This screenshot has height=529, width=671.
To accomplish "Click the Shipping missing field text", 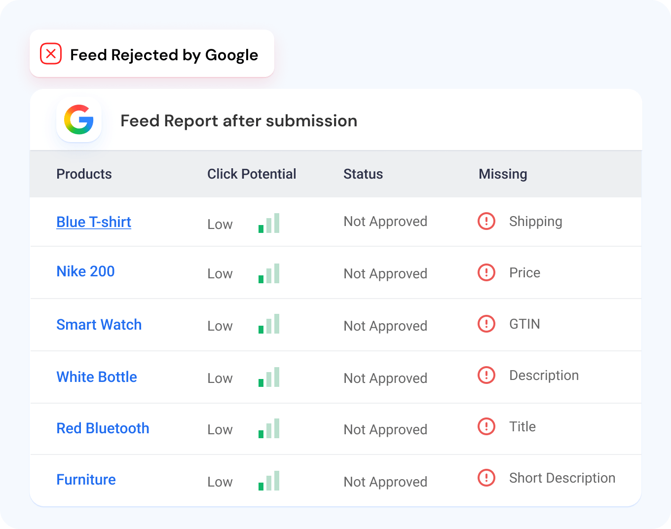I will click(536, 222).
